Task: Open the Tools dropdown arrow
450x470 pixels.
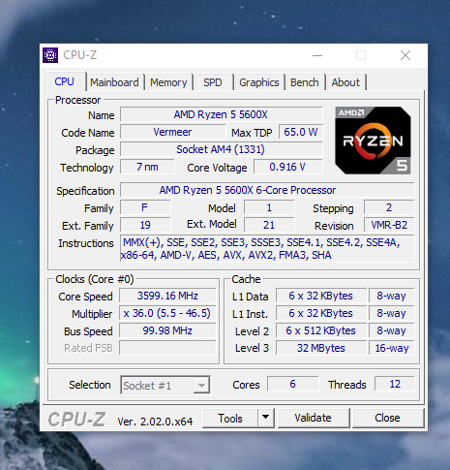Action: 266,418
